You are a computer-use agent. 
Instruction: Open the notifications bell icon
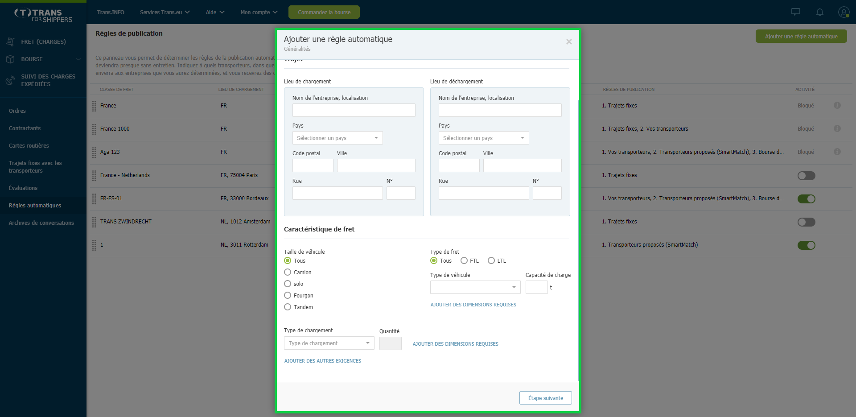click(x=820, y=12)
